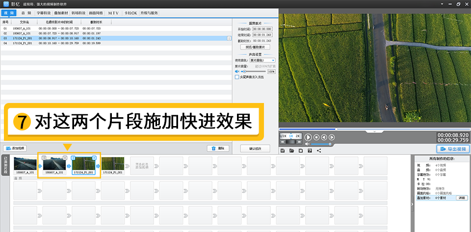Screen dimensions: 471x232
Task: Click the share icon below the player
Action: tap(319, 151)
